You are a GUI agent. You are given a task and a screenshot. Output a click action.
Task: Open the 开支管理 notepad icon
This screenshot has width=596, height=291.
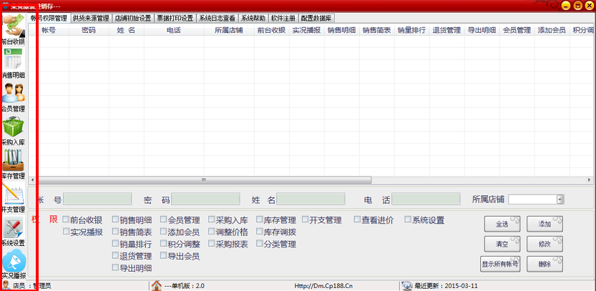point(14,193)
